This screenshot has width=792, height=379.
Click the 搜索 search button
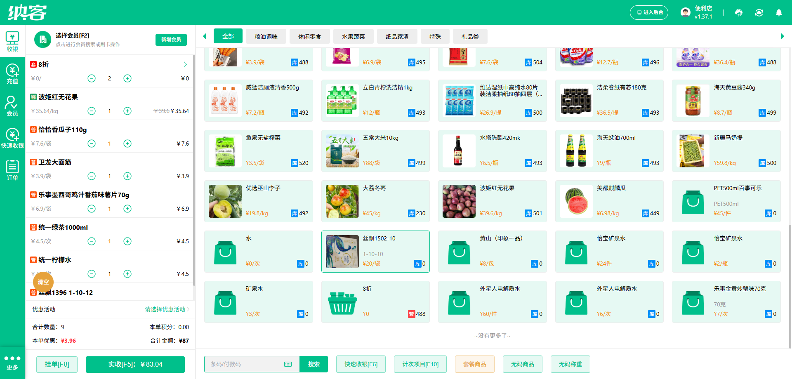coord(314,364)
